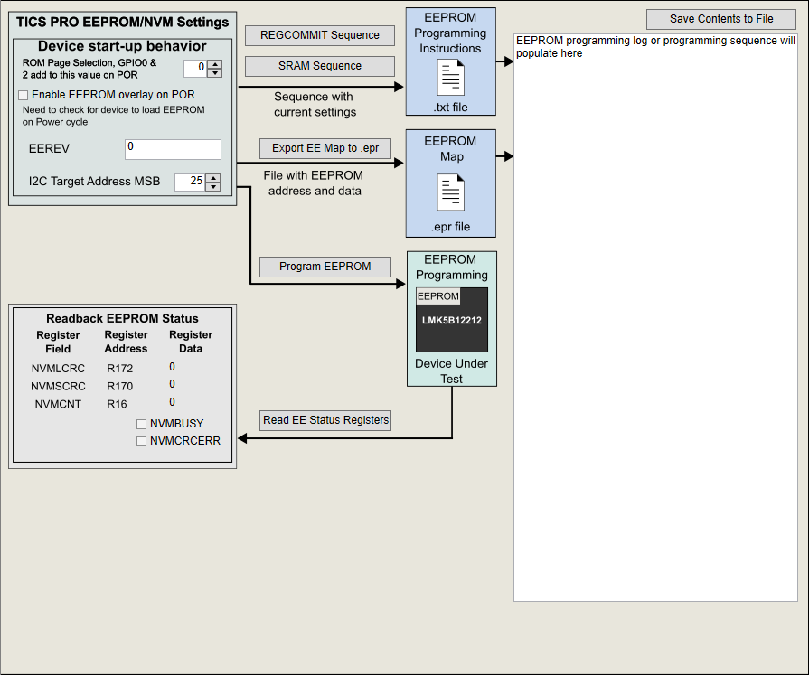Click the EEREV input field
Image resolution: width=809 pixels, height=675 pixels.
coord(173,149)
